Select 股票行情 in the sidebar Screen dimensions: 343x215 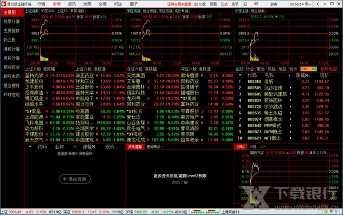[11, 21]
